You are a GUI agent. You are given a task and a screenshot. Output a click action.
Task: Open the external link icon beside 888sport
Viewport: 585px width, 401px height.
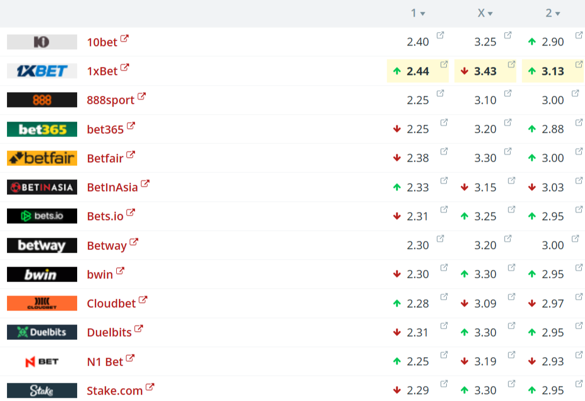click(141, 97)
